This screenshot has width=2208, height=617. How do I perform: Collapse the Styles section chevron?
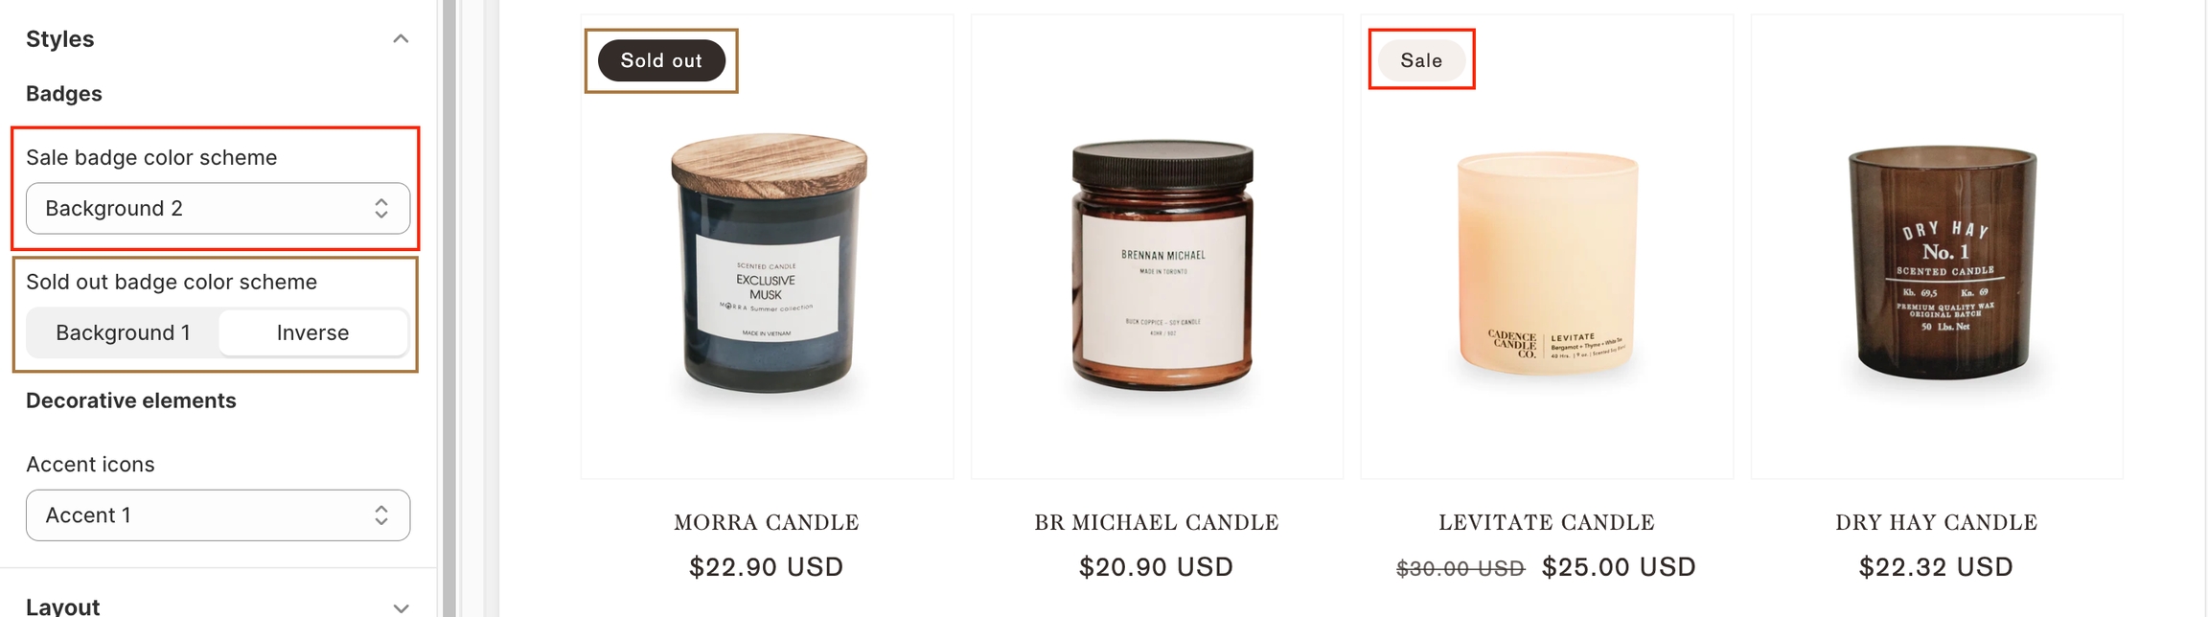[401, 39]
